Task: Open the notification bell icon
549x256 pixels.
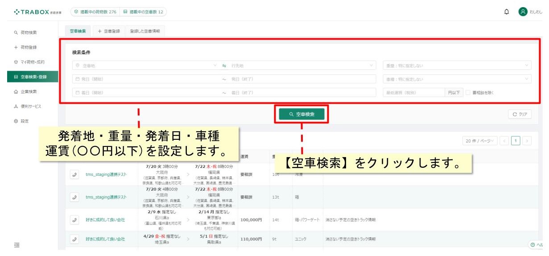Action: point(507,12)
